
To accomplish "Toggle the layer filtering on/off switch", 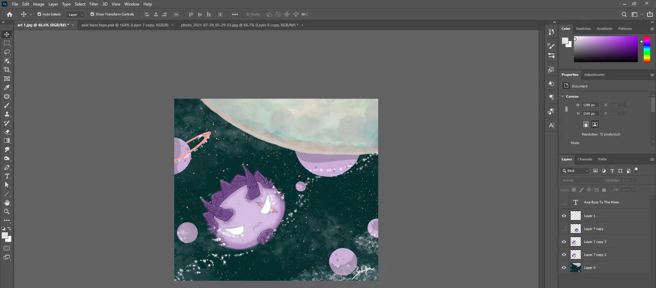I will tap(636, 170).
